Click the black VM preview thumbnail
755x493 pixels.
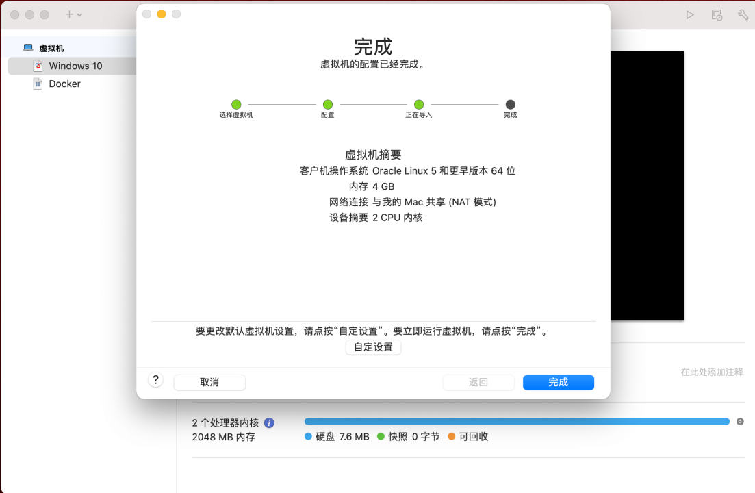[647, 186]
